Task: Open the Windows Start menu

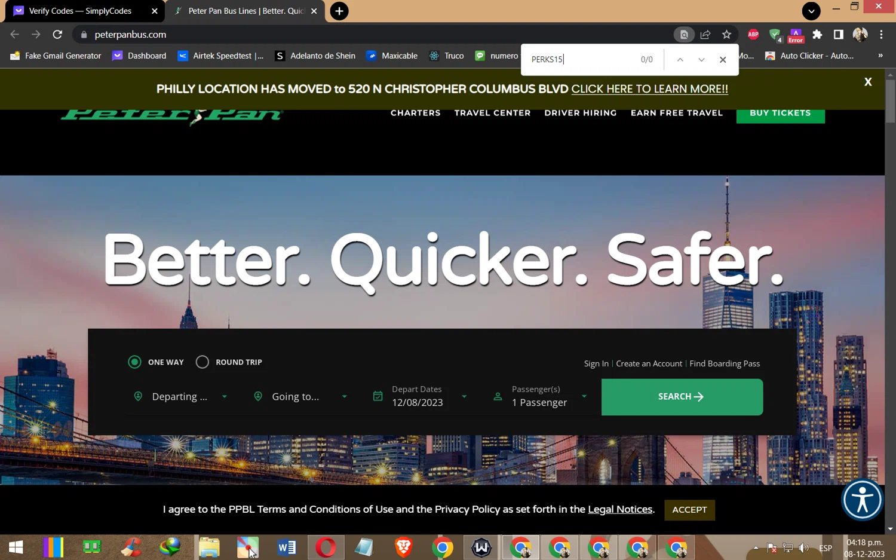Action: point(16,547)
